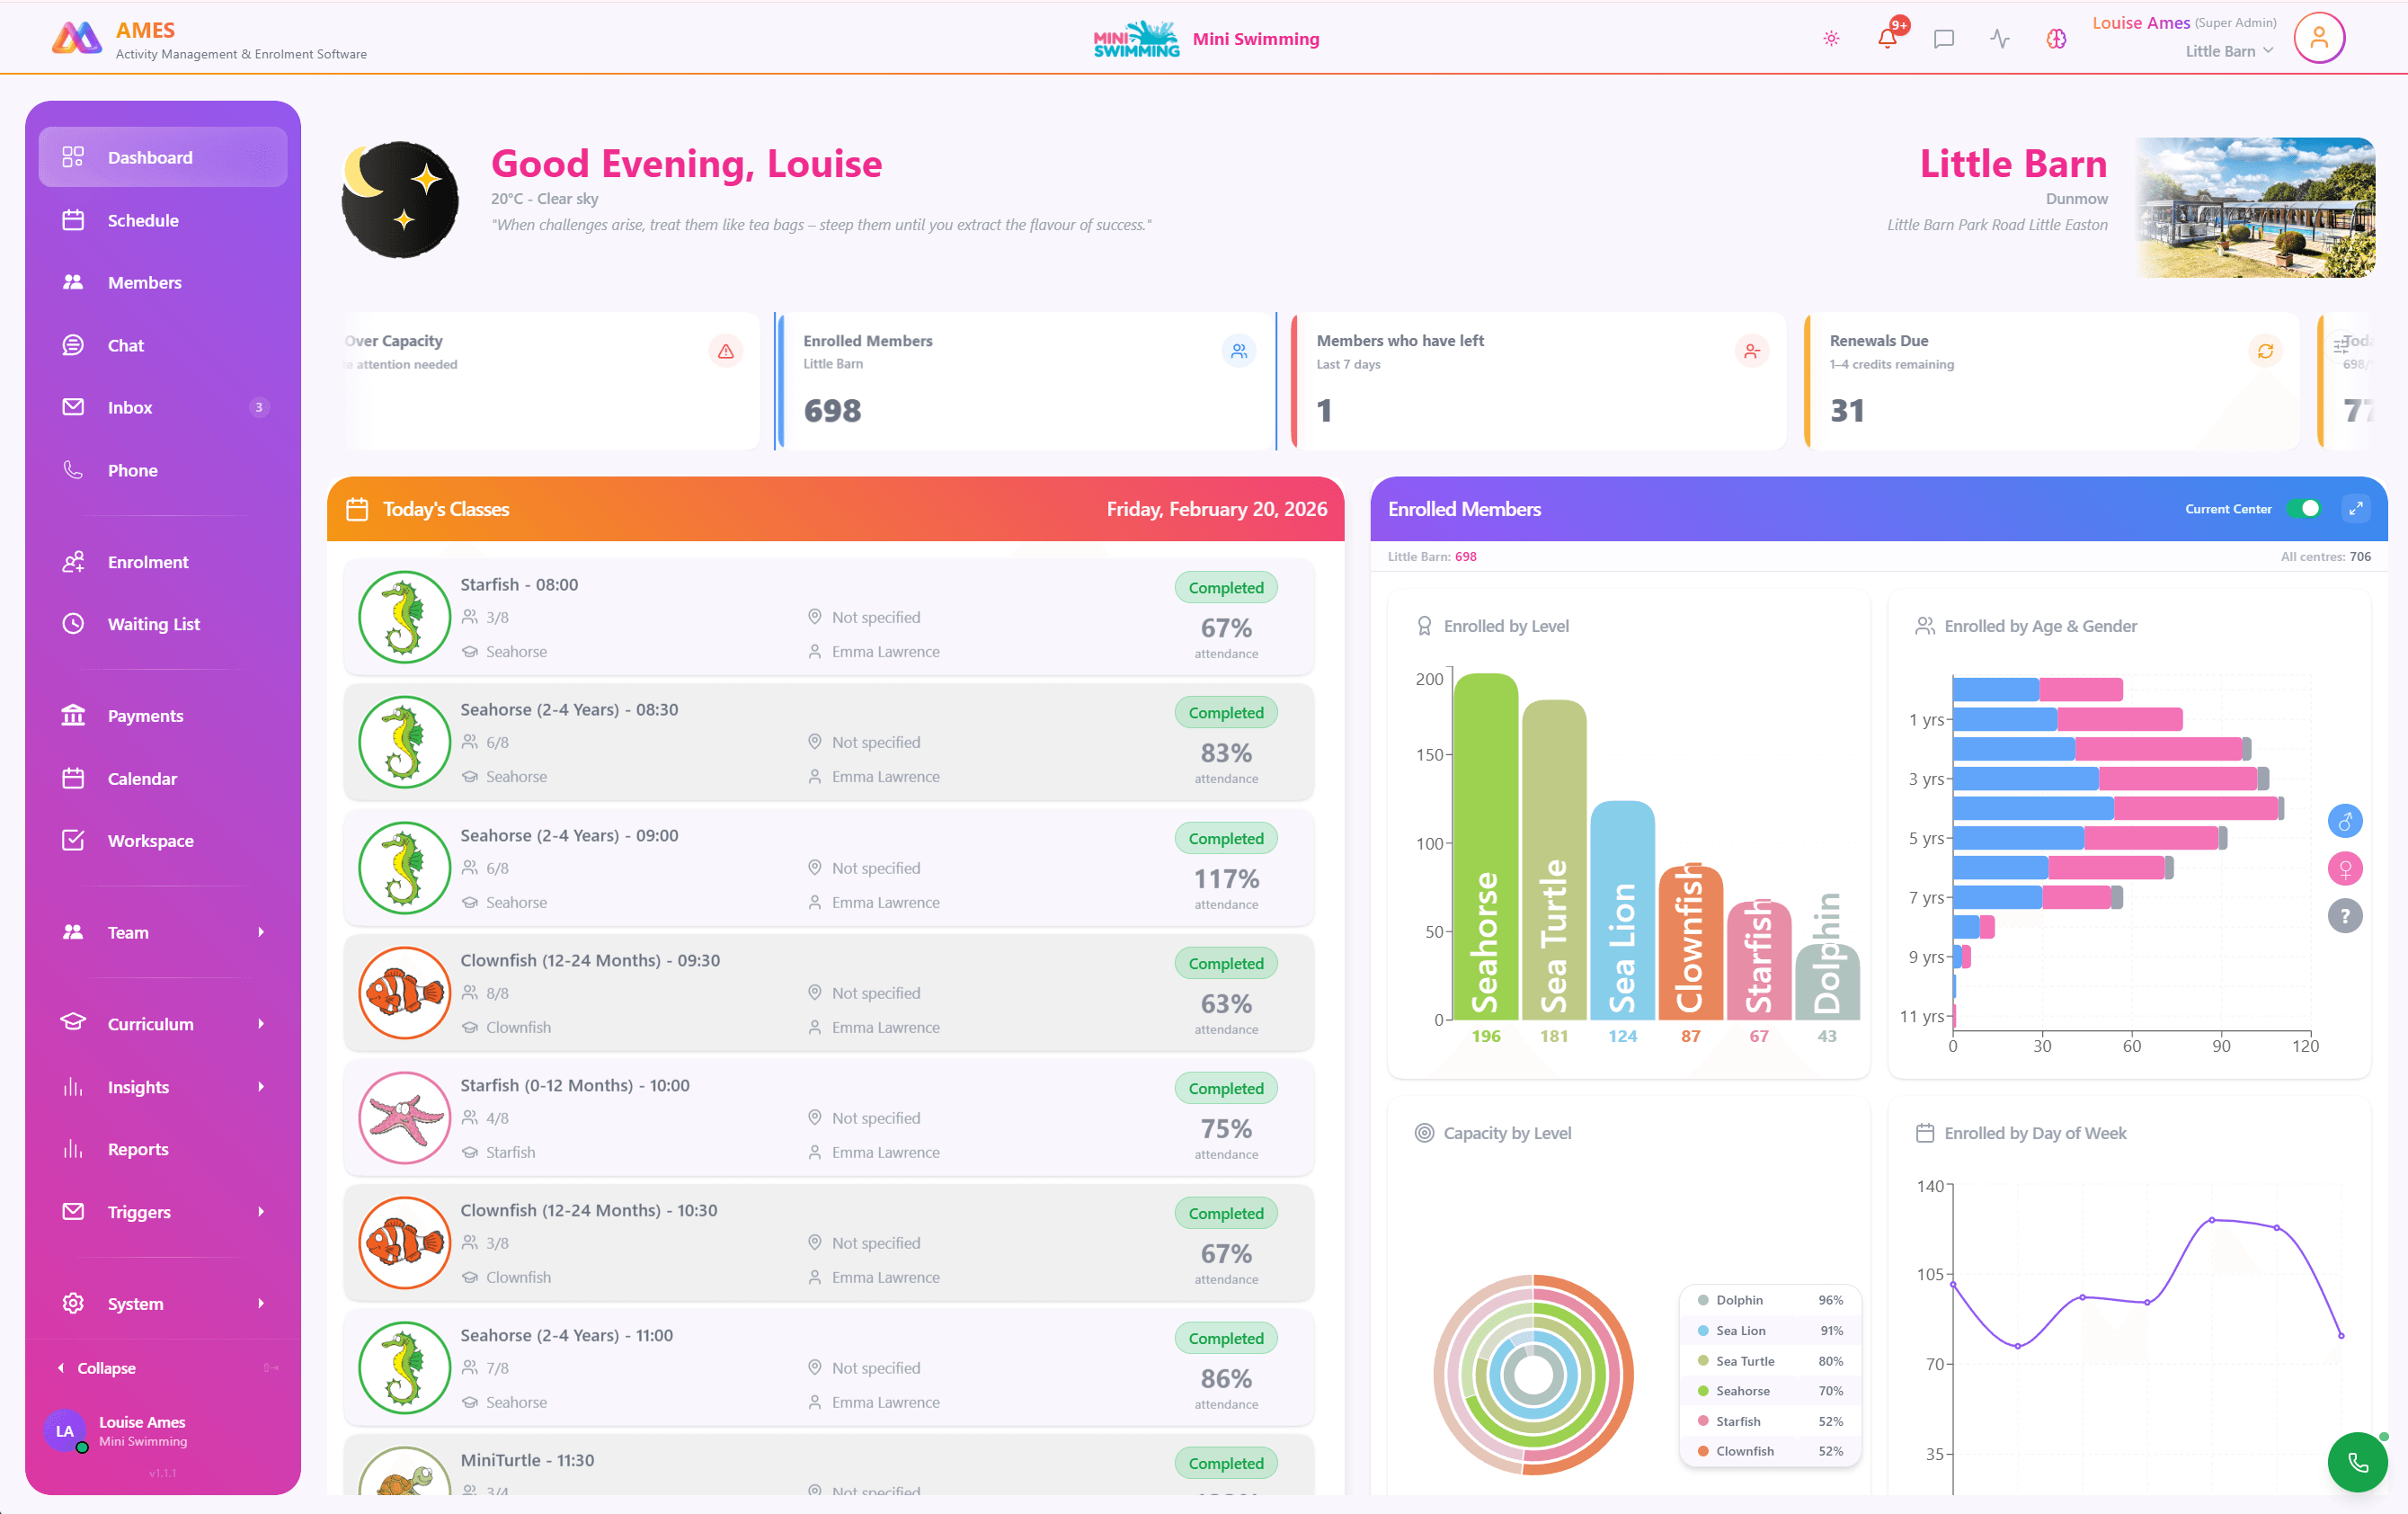
Task: Open the Enrolled Members 698 card
Action: 1025,381
